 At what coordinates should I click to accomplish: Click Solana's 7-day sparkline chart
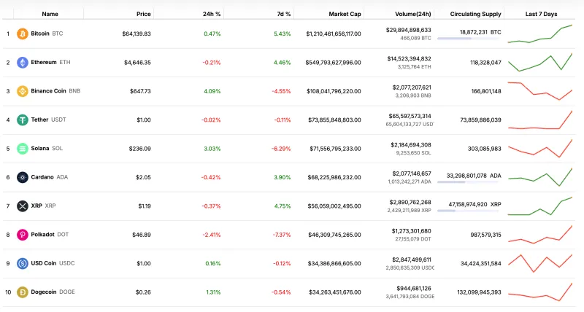[x=540, y=149]
